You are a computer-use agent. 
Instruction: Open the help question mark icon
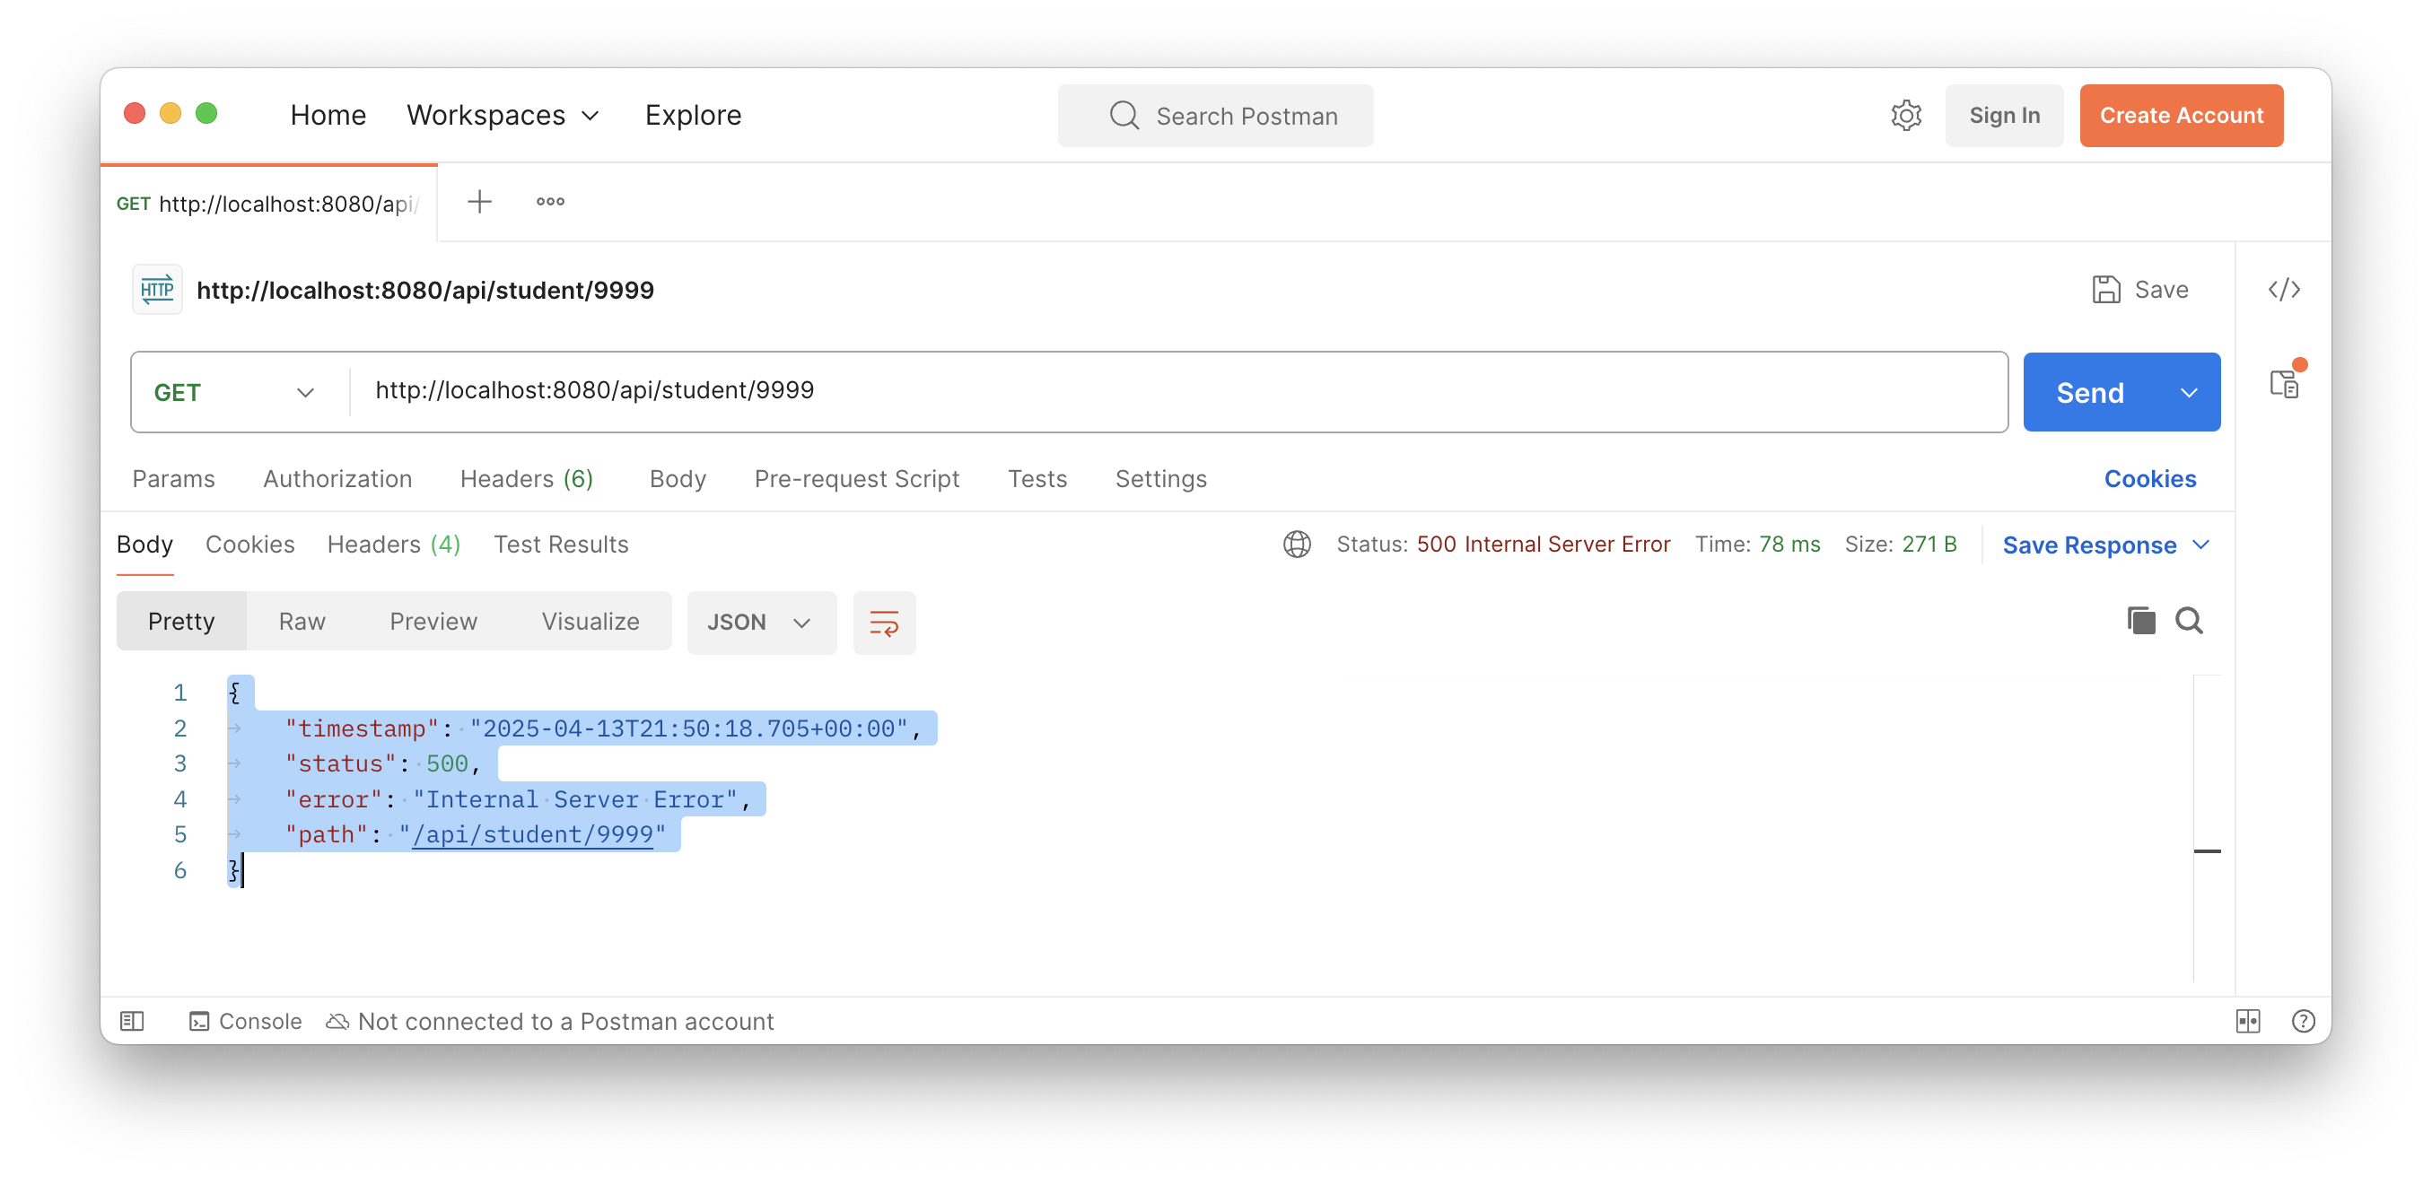click(2303, 1021)
